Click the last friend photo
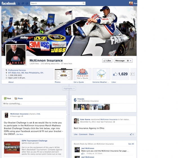 [x=107, y=107]
